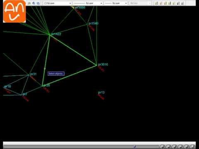Open the linetype ByLayer dropdown
199x149 pixels.
(x=88, y=3)
